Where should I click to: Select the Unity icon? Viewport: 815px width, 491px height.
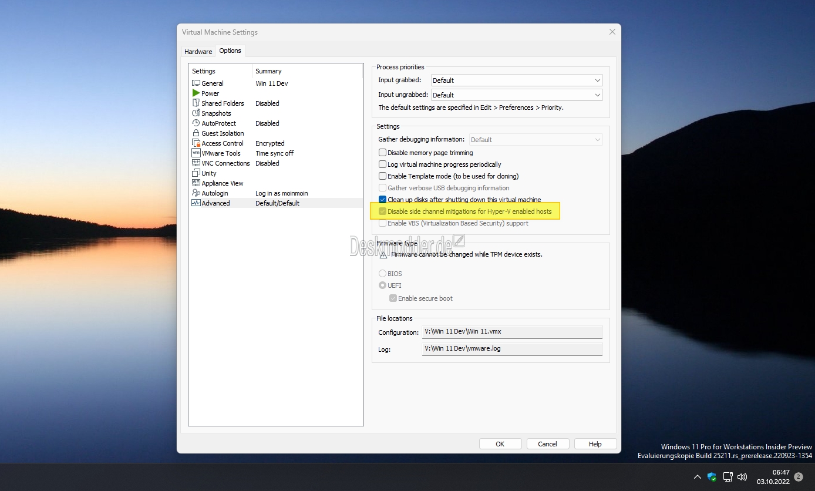click(196, 173)
